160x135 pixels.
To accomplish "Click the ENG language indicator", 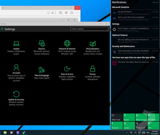I will tap(148, 133).
